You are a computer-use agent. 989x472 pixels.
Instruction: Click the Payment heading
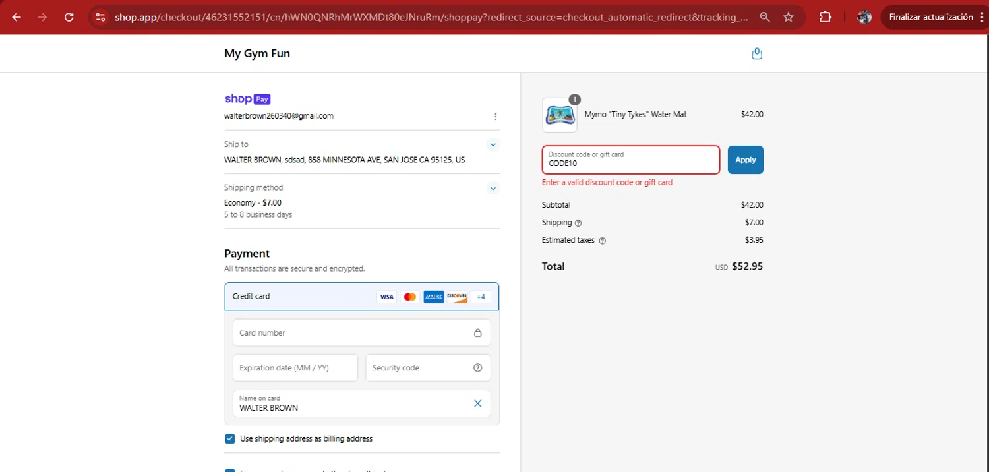(247, 254)
